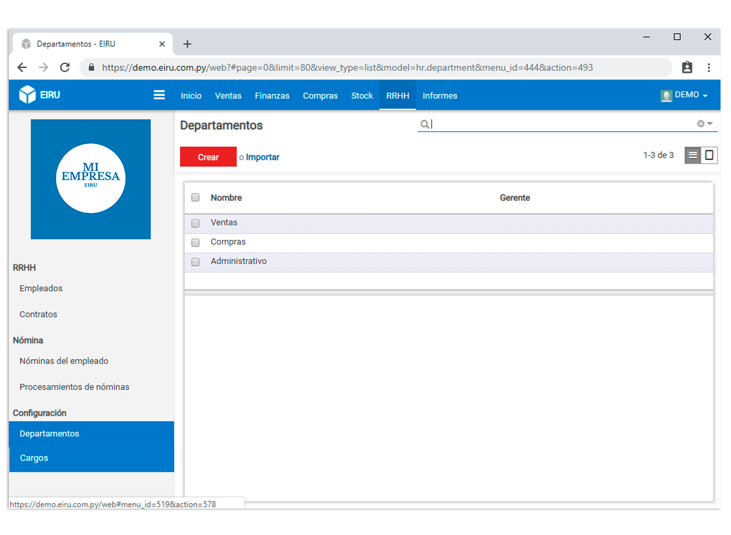Toggle the select-all checkbox in header
Viewport: 731px width, 535px height.
(195, 197)
